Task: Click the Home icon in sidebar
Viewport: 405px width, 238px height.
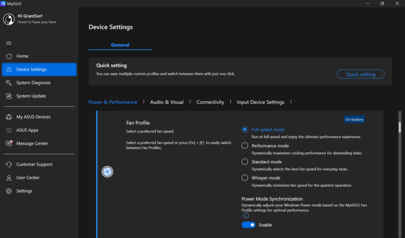Action: point(9,56)
